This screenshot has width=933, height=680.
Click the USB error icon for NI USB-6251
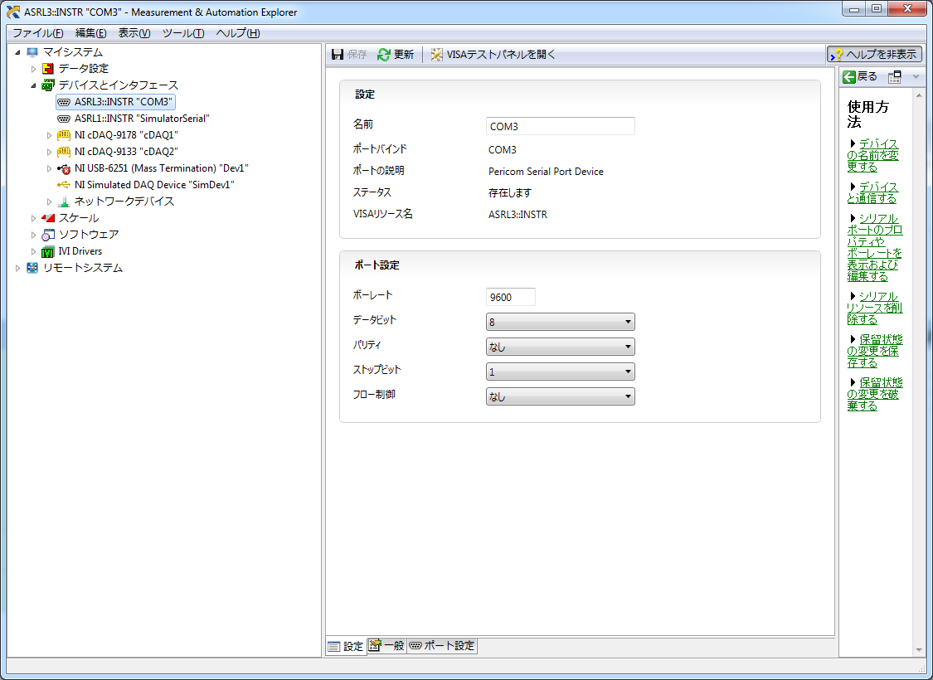(64, 169)
